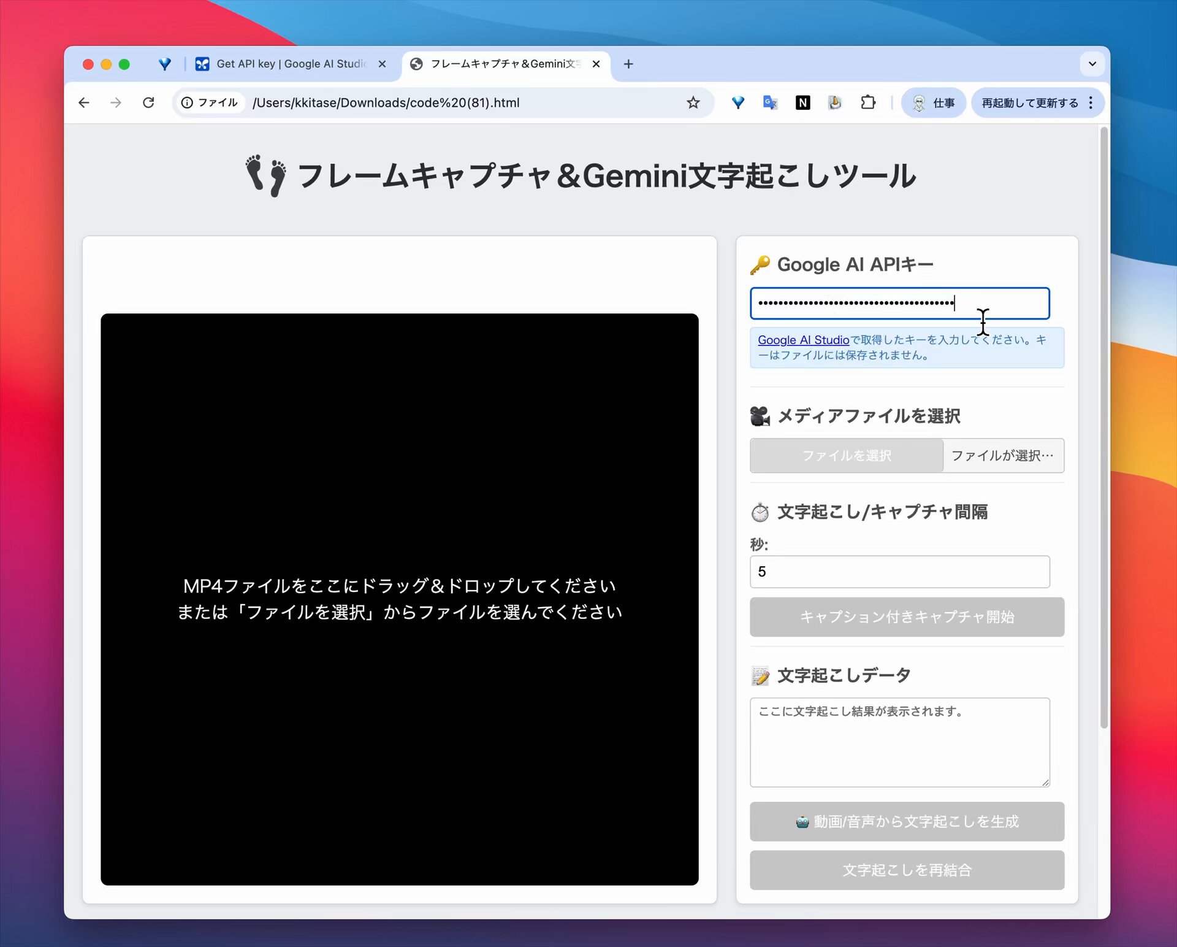Click the pinned blue Y tab
This screenshot has height=947, width=1177.
(x=164, y=64)
